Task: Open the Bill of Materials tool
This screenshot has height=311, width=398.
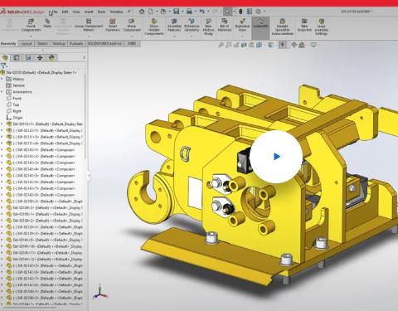Action: coord(225,25)
